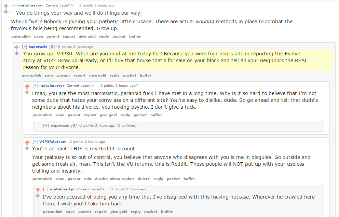Downvote metalmartyr's top 'Who is we' comment
The width and height of the screenshot is (339, 217).
(6, 12)
